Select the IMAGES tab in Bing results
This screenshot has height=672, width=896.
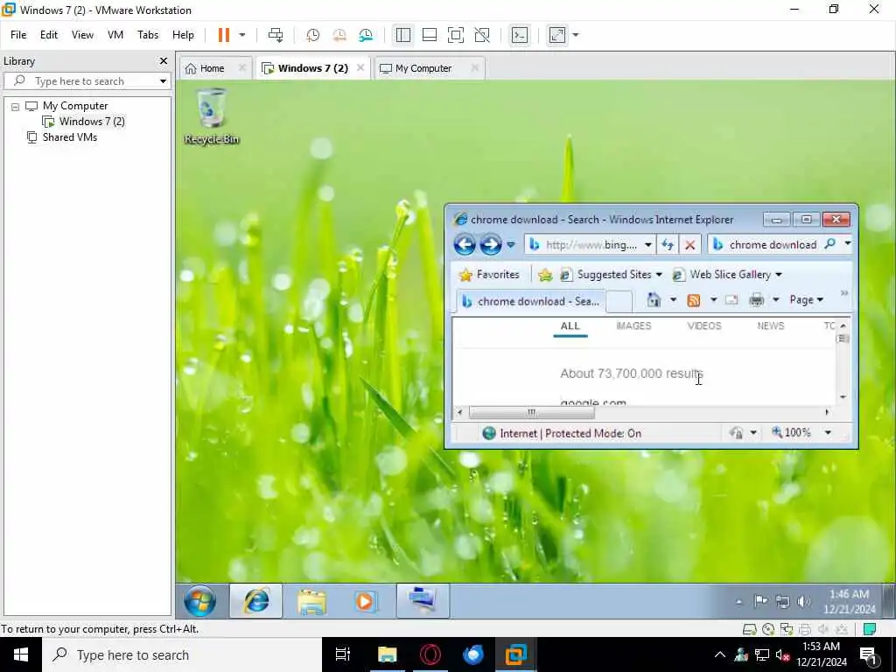633,325
